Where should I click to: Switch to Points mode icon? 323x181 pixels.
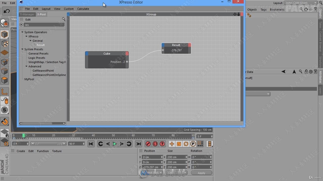tap(5, 62)
